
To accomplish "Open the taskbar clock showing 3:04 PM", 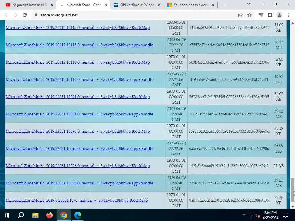I will coord(270,215).
